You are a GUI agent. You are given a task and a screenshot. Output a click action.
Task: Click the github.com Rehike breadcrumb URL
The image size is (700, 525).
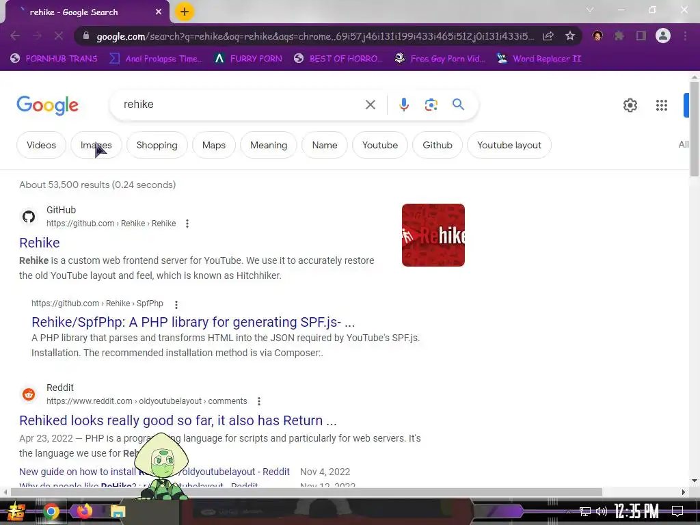coord(111,224)
